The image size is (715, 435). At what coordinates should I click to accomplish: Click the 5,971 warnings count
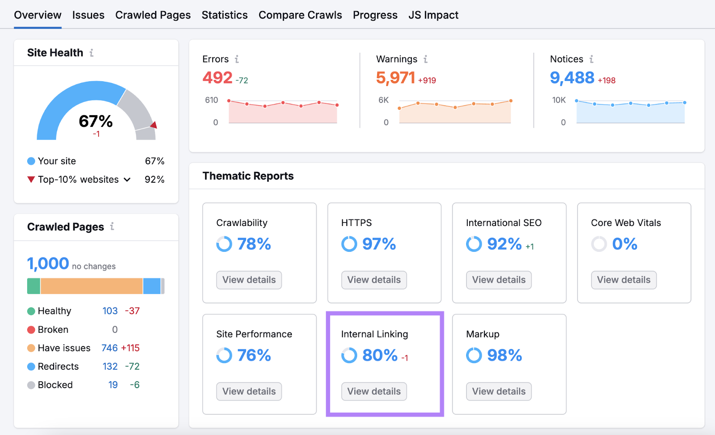pyautogui.click(x=395, y=78)
